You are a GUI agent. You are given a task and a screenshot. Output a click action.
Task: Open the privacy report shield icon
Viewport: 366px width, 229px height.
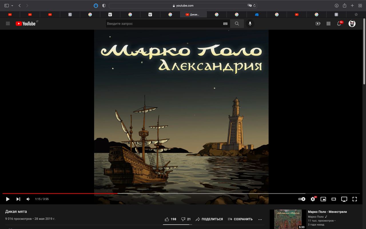[x=104, y=5]
